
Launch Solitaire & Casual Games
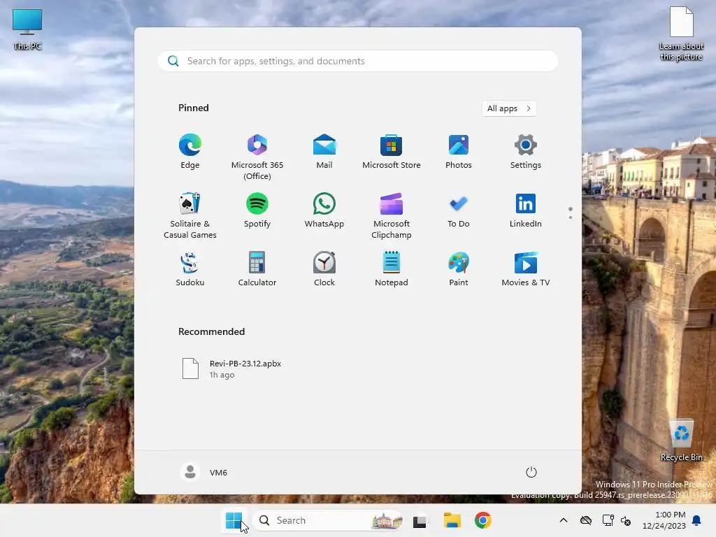pyautogui.click(x=190, y=215)
